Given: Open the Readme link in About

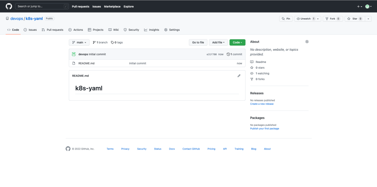Looking at the screenshot, I should coord(258,62).
